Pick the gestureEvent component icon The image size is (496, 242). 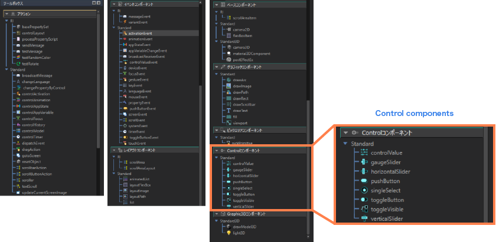coord(125,79)
